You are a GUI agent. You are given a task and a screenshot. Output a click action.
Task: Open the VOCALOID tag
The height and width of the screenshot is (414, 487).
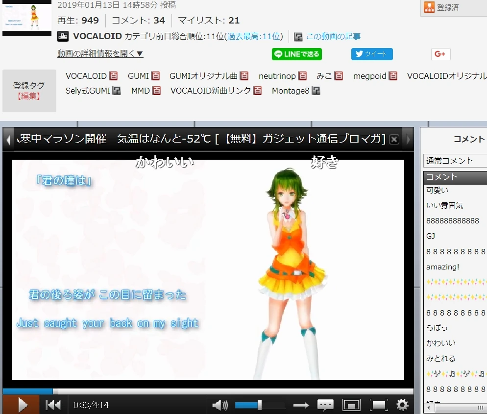pyautogui.click(x=86, y=76)
